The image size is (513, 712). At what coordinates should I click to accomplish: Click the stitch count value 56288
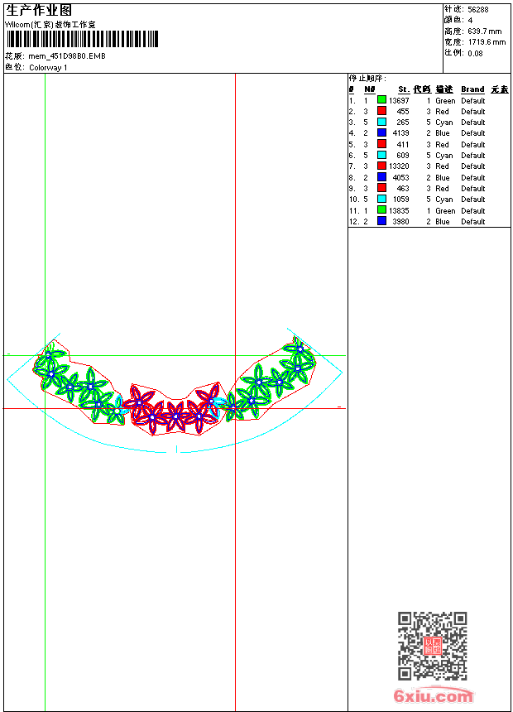click(x=478, y=9)
